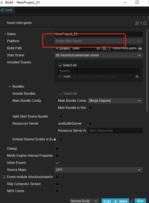Click the lock icon near Embed Shared Scripts
The image size is (149, 203).
(55, 139)
